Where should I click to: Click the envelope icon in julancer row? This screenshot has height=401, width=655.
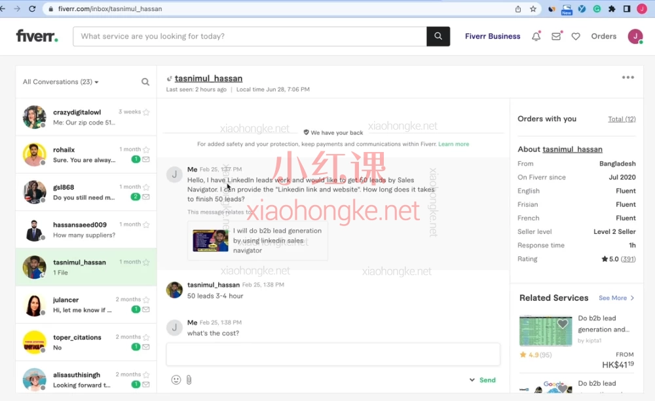(146, 309)
